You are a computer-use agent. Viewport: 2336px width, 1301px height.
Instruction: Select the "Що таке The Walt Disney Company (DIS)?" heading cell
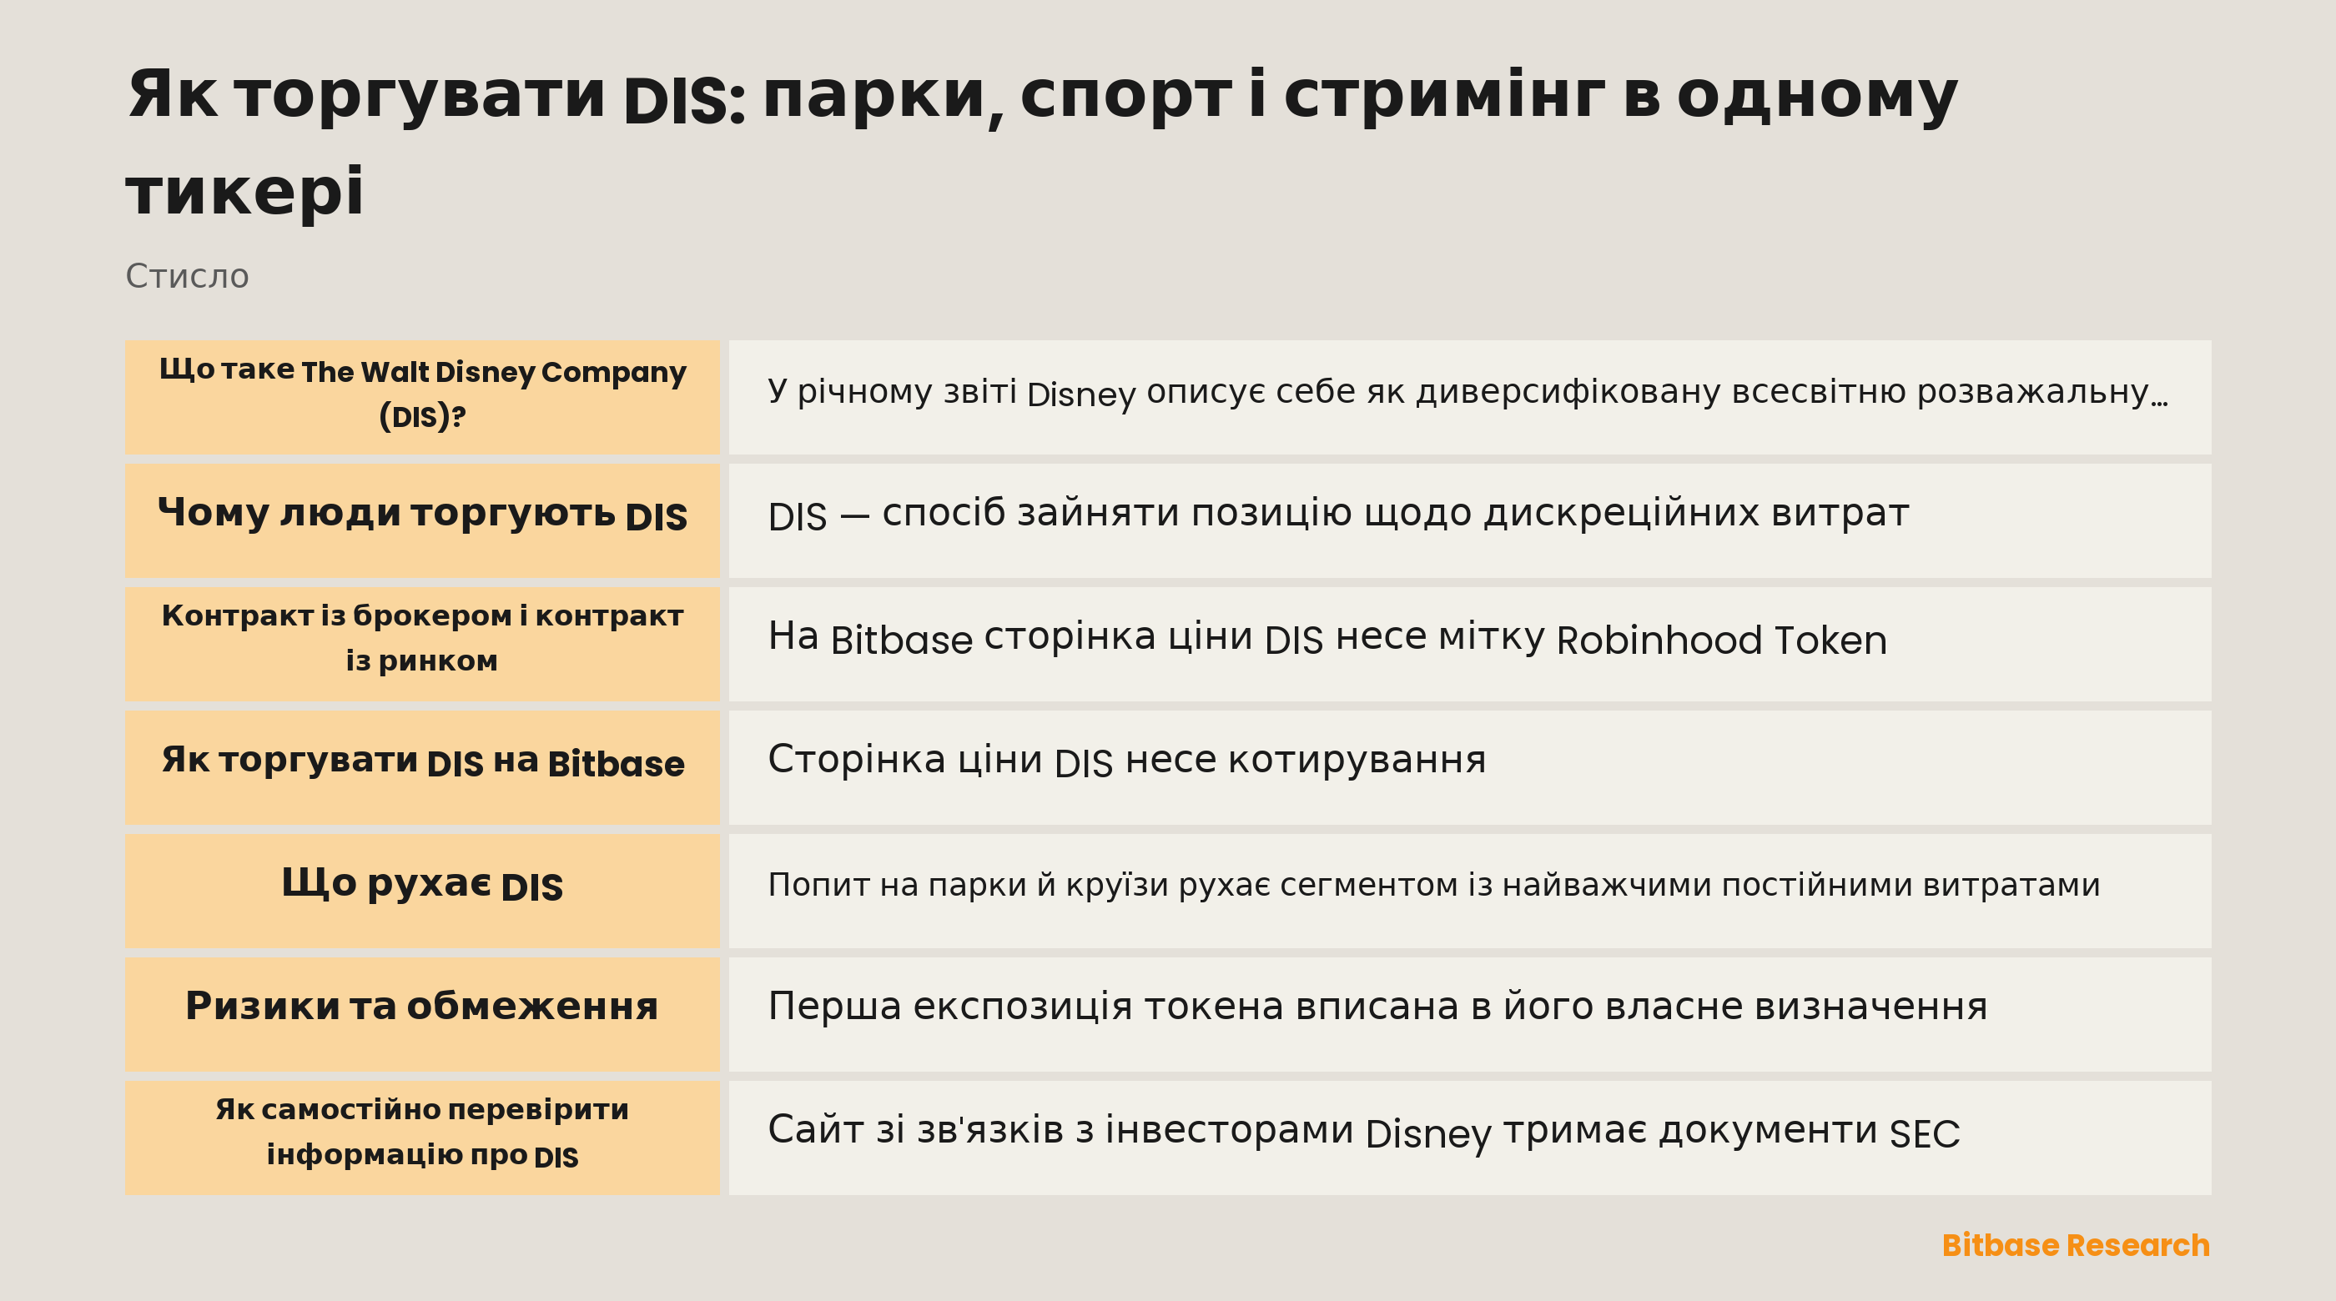(421, 397)
